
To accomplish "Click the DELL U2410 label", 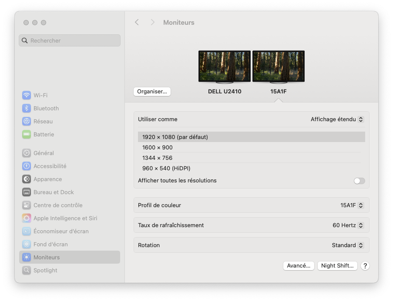I will coord(225,92).
